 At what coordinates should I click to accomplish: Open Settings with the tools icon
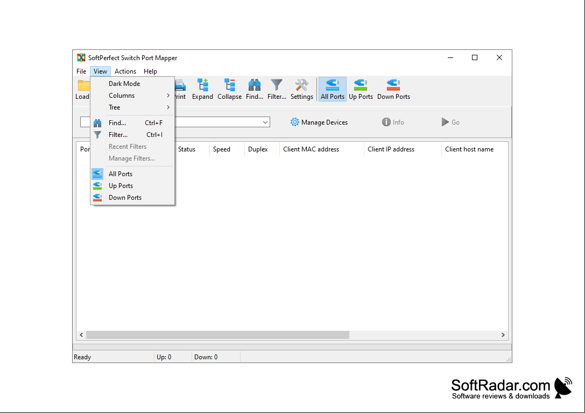pos(301,85)
